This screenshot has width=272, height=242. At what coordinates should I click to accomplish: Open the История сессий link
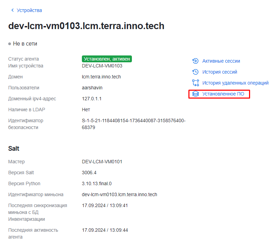[x=220, y=72]
